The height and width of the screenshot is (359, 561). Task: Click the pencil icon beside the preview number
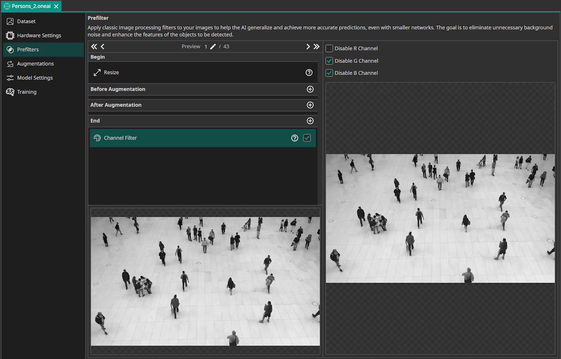[213, 46]
